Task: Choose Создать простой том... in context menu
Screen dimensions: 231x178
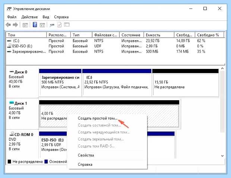Action: click(98, 118)
